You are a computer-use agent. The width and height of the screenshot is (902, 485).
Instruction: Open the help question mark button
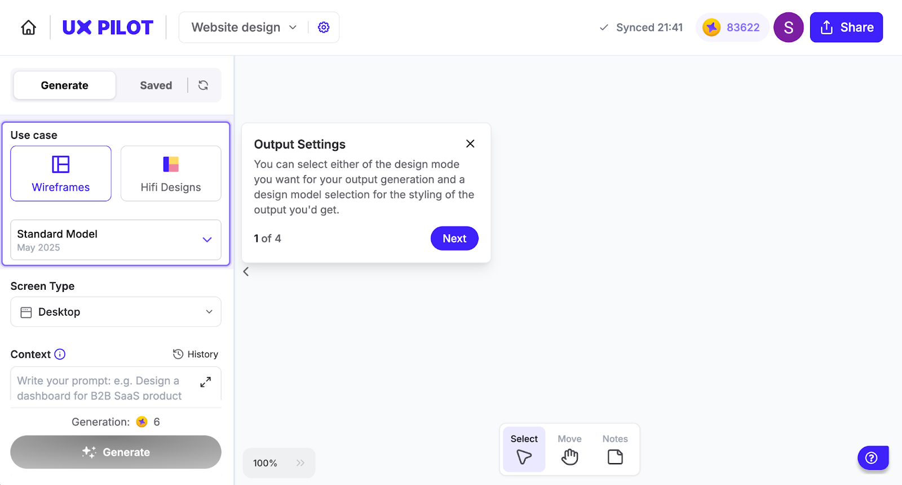[x=872, y=458]
